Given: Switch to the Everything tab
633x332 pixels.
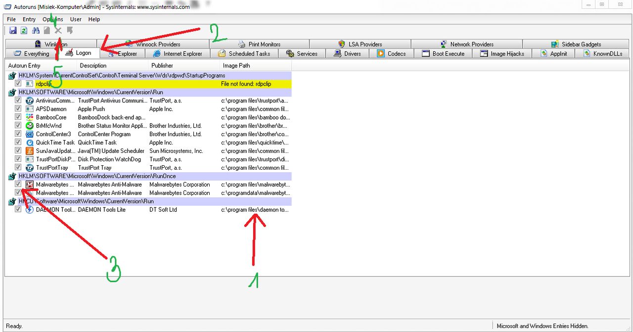Looking at the screenshot, I should (x=32, y=53).
